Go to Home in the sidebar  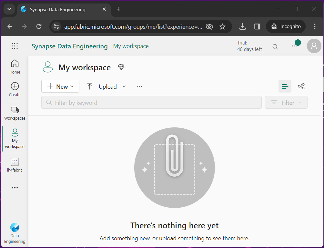[x=15, y=67]
